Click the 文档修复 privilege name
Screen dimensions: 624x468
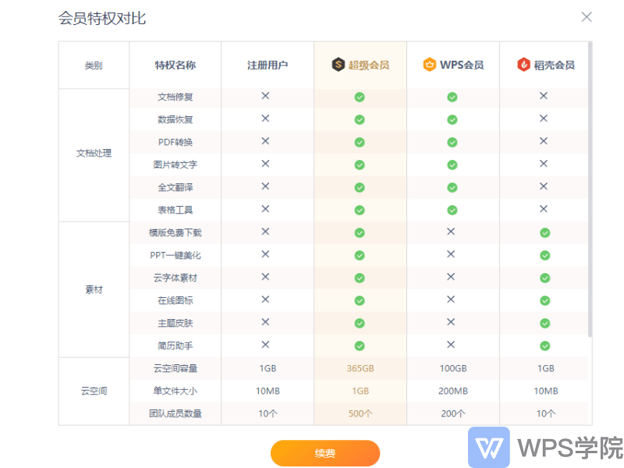(x=175, y=97)
